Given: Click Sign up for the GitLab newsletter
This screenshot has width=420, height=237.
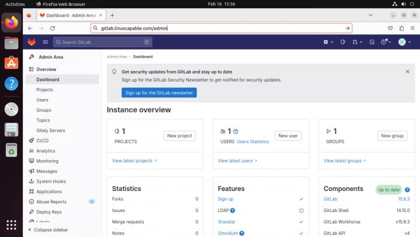Looking at the screenshot, I should click(159, 93).
